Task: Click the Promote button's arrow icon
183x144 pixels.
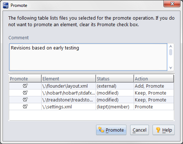Action: pyautogui.click(x=101, y=129)
